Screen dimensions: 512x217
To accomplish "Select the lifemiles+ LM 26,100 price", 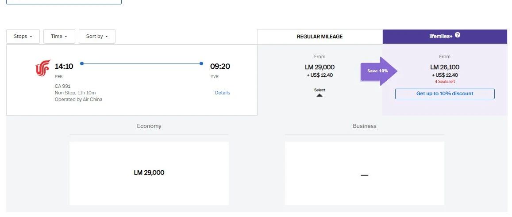I will [445, 67].
